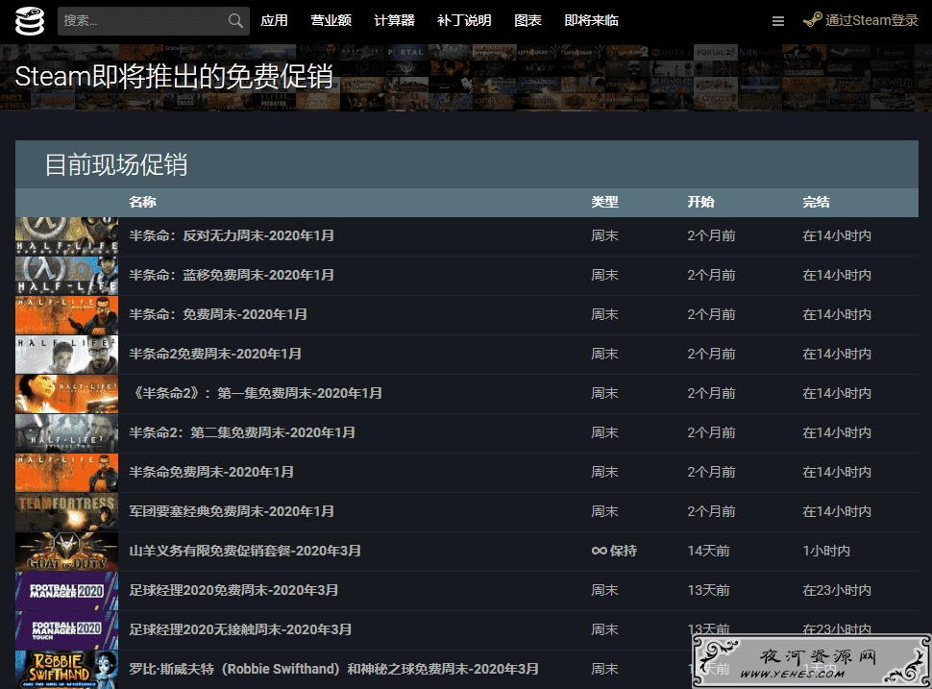Image resolution: width=932 pixels, height=689 pixels.
Task: Click 14天前 start cell for Goat of Duty
Action: point(708,551)
